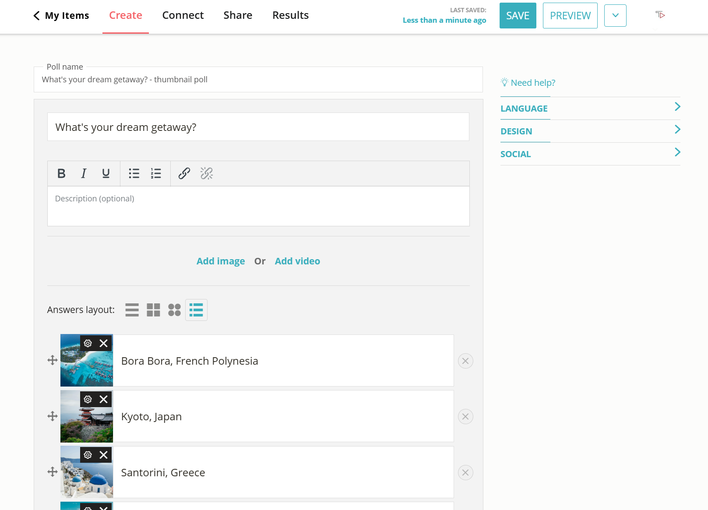This screenshot has width=708, height=510.
Task: Expand the Language settings section
Action: pos(590,109)
